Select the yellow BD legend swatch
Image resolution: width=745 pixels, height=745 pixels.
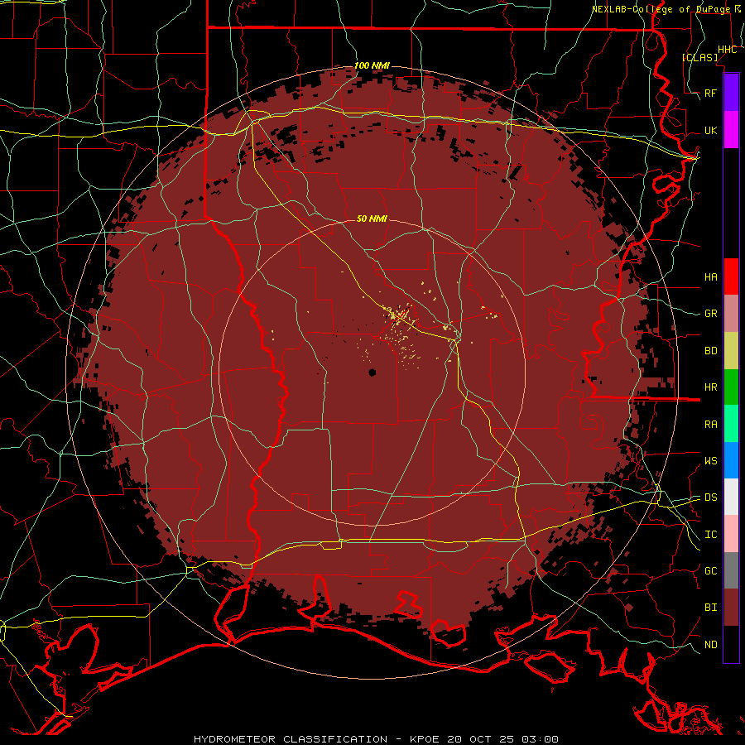pos(731,351)
